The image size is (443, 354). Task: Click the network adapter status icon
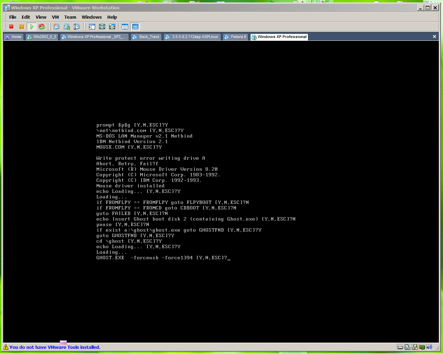422,347
